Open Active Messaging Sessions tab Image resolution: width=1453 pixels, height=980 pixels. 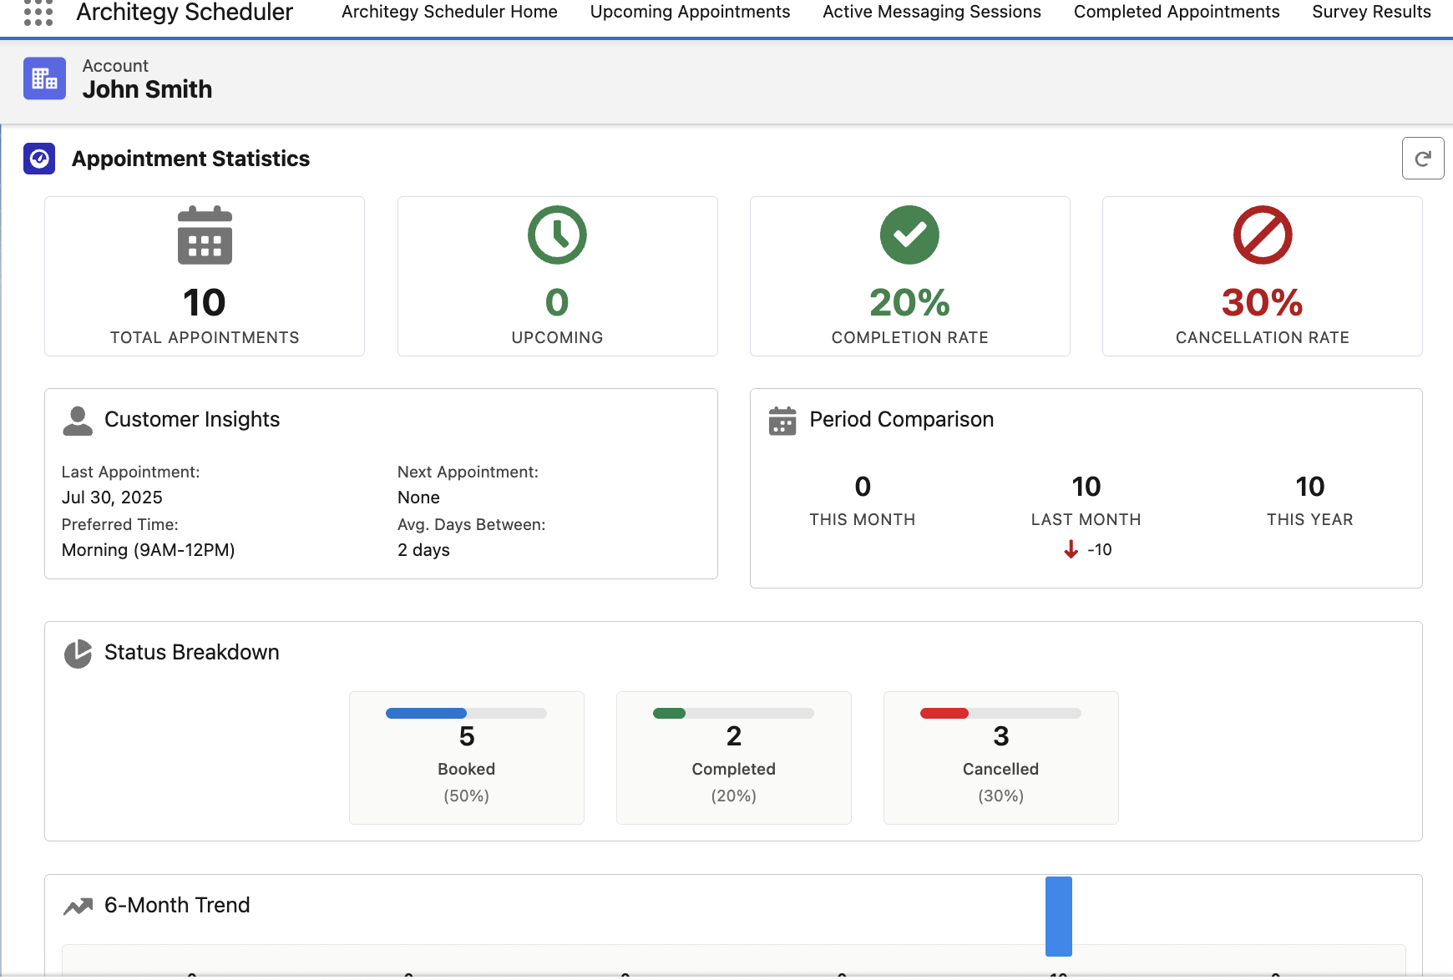pyautogui.click(x=932, y=12)
